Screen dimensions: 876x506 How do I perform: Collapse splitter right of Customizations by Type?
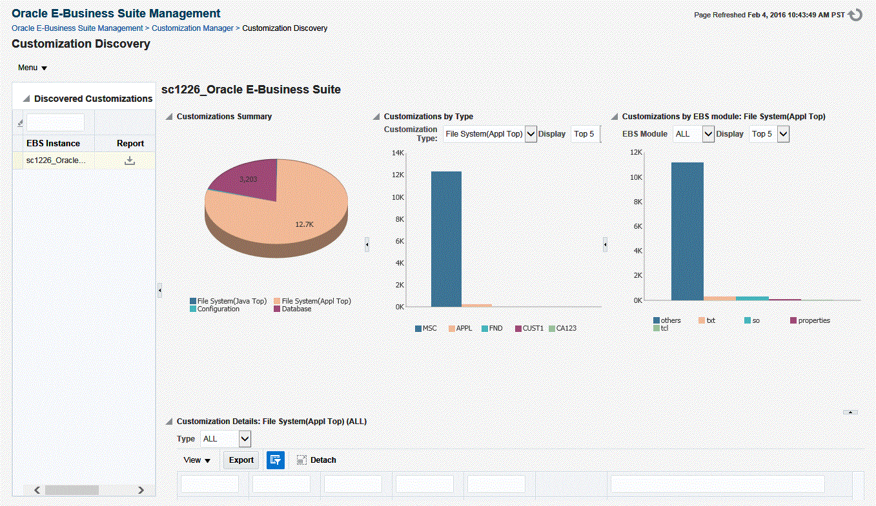coord(605,244)
